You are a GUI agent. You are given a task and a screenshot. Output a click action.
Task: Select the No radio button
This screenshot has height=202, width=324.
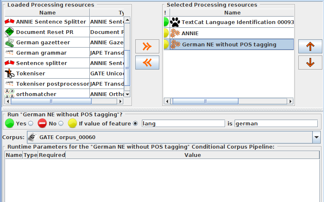[61, 123]
